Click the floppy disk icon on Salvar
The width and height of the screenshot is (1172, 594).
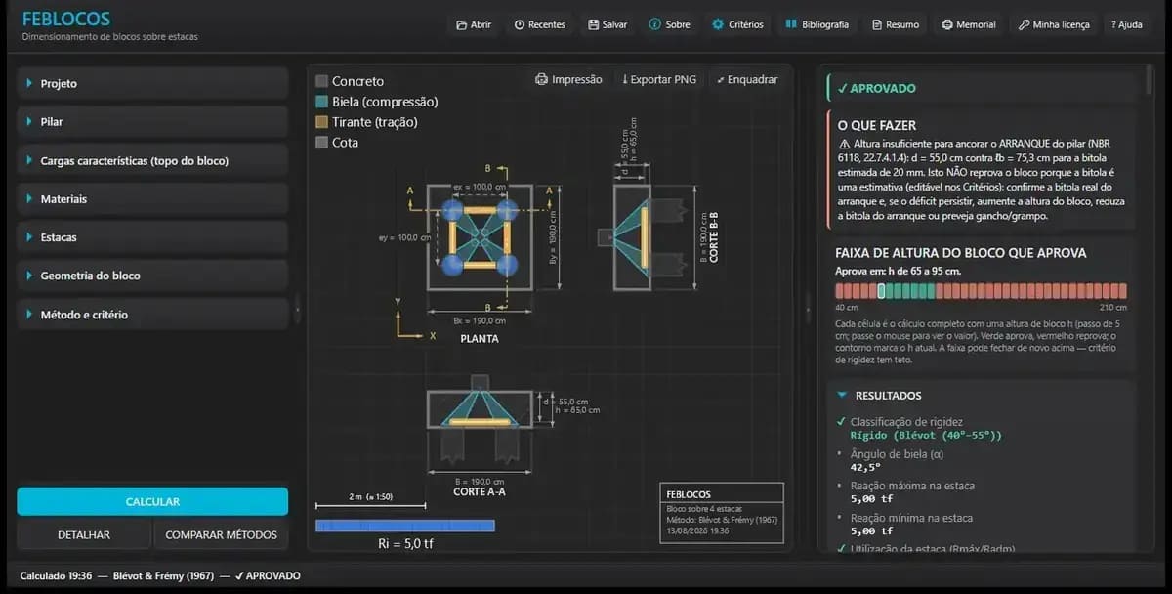tap(594, 24)
